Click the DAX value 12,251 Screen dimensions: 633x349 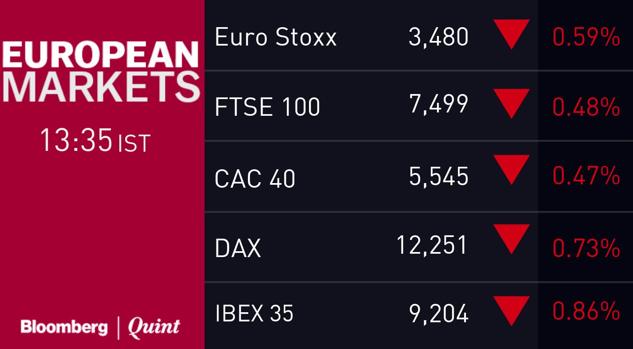tap(432, 245)
